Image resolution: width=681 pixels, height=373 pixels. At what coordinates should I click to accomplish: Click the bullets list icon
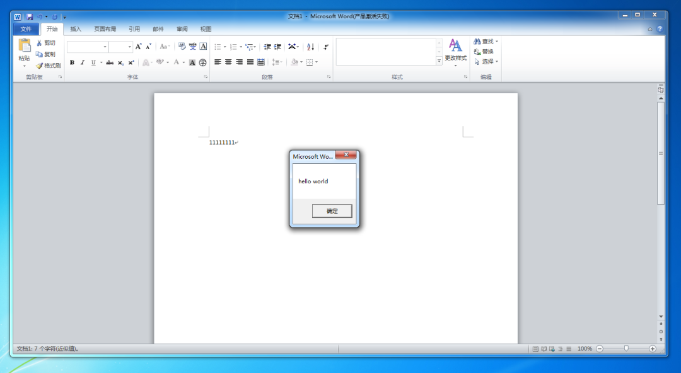pyautogui.click(x=218, y=47)
